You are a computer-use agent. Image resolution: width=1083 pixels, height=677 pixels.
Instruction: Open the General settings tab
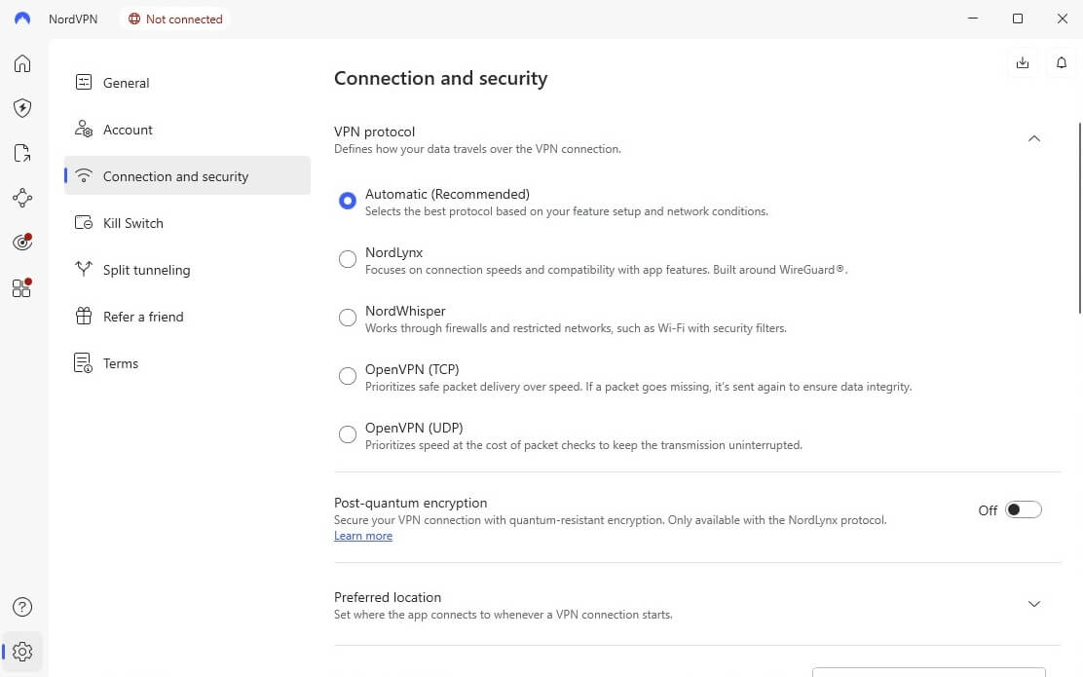coord(187,83)
